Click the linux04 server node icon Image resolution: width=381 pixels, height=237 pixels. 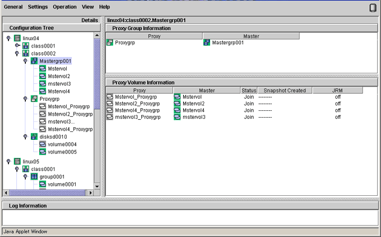[x=17, y=39]
